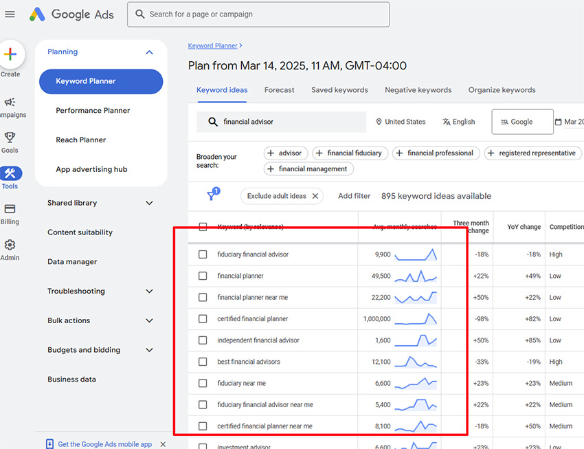Open the Admin gear icon
The image size is (584, 449).
[10, 245]
